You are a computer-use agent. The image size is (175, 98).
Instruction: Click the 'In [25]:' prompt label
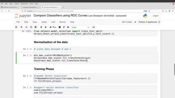[x=27, y=31]
